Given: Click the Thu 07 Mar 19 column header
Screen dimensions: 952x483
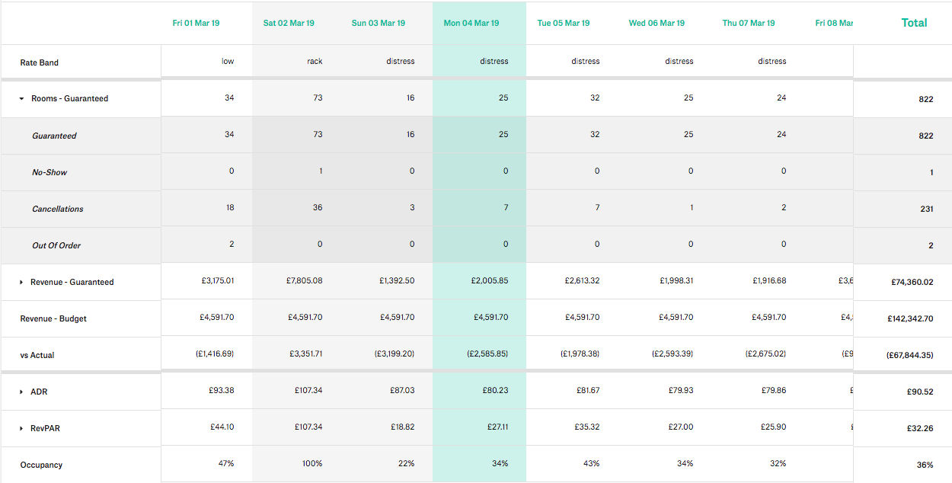Looking at the screenshot, I should [749, 24].
